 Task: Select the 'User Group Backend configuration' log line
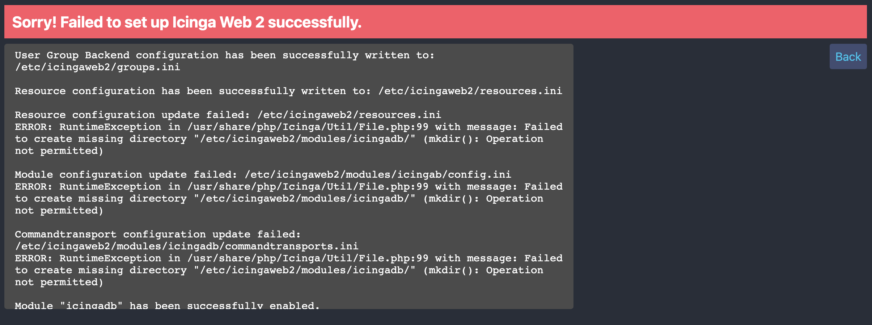(225, 55)
